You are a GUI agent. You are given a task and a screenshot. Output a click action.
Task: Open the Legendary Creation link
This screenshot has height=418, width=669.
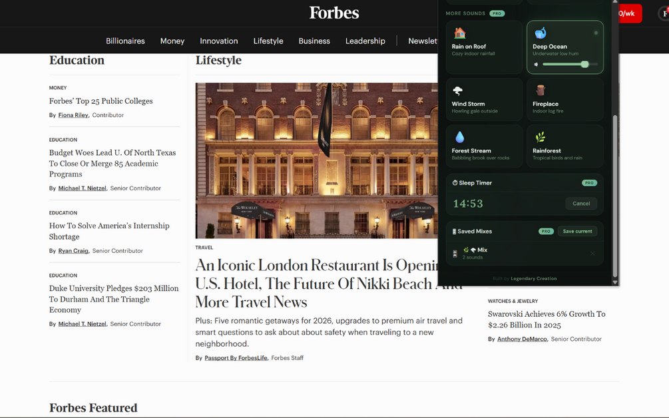[533, 278]
